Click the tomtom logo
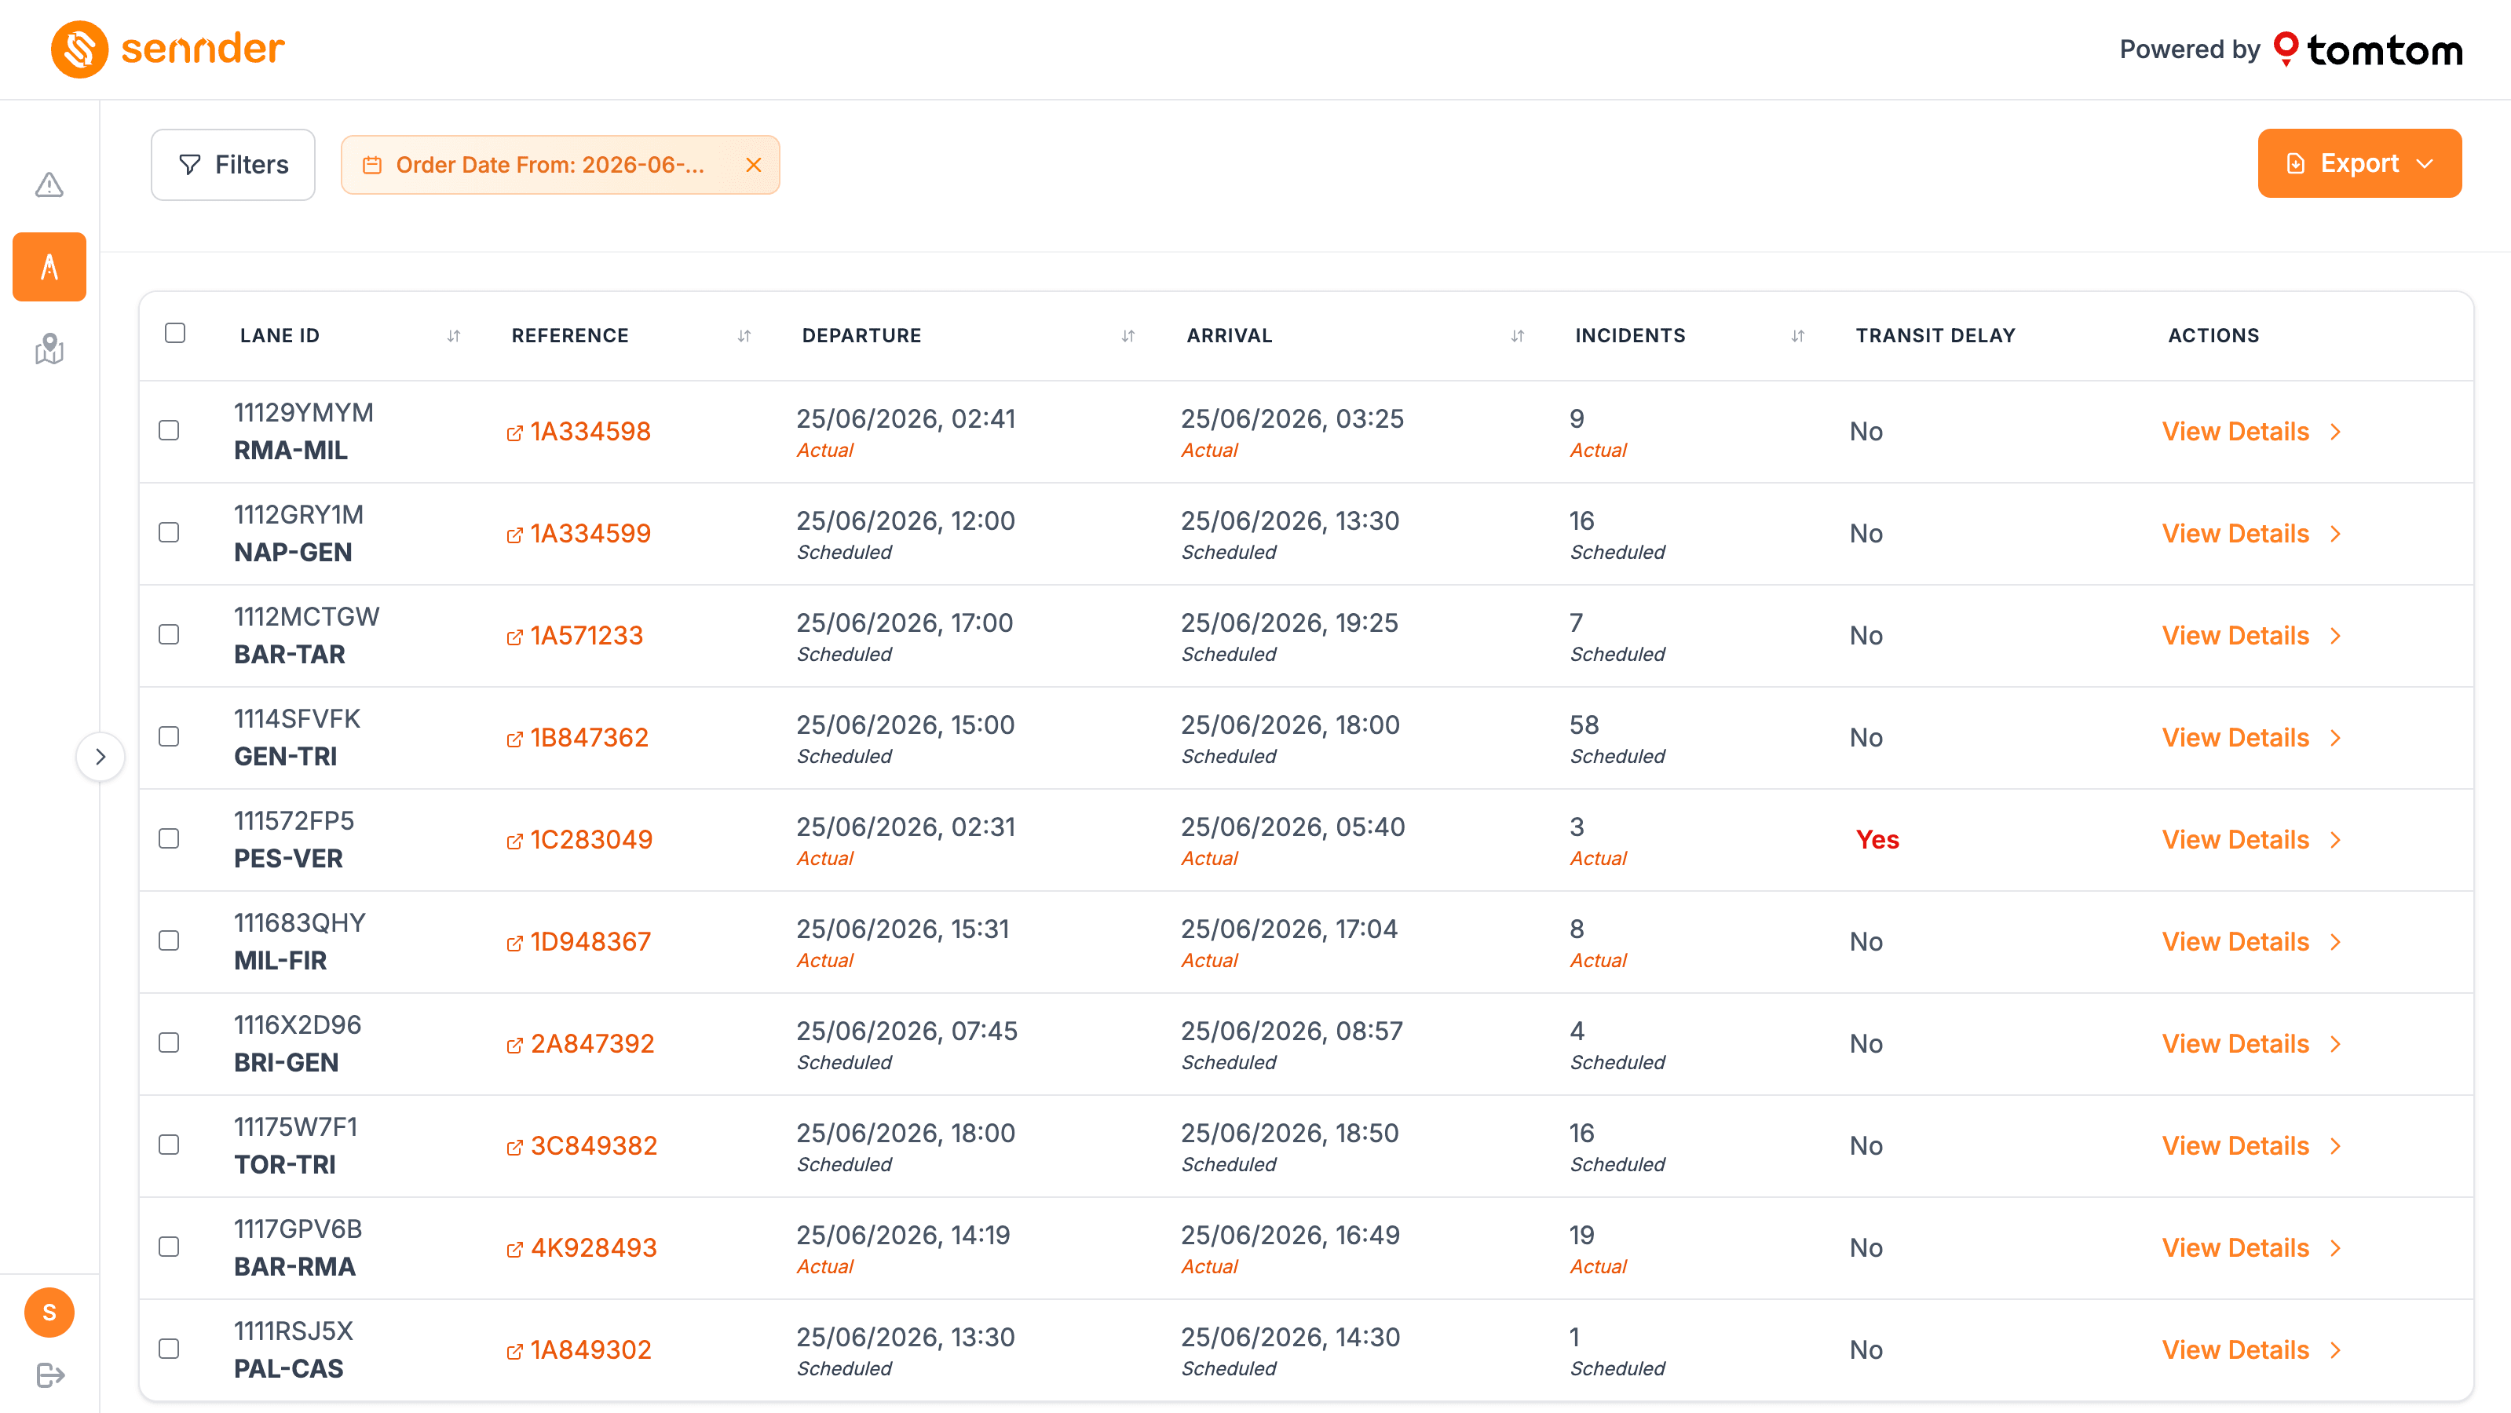Viewport: 2511px width, 1413px height. click(2369, 49)
